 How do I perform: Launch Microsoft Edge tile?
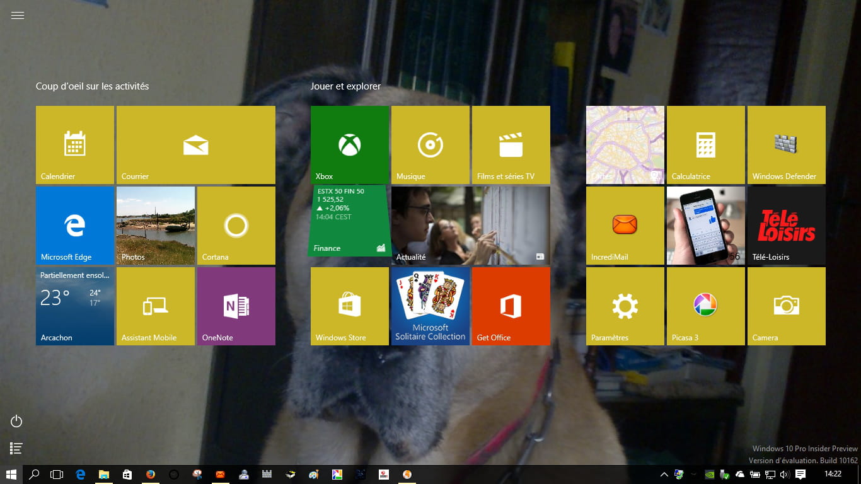[75, 226]
